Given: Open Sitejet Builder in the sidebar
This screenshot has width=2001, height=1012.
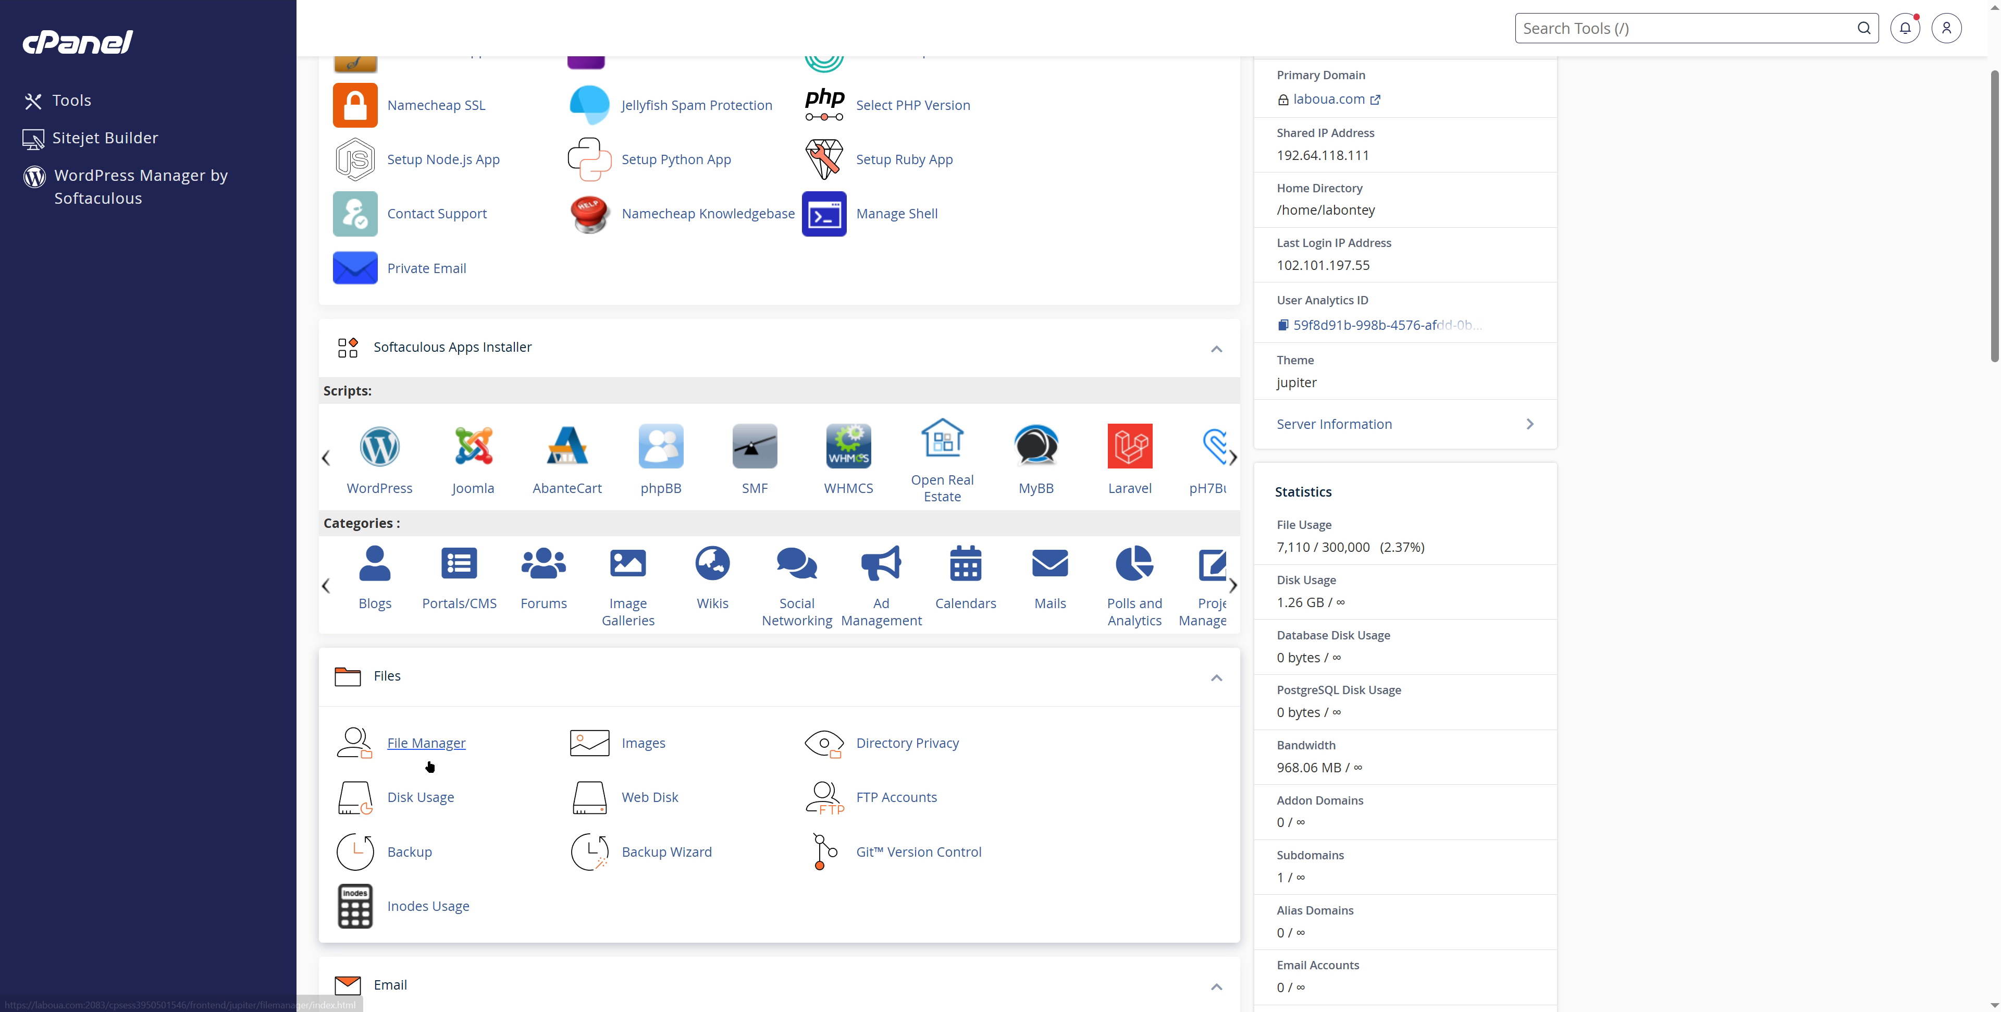Looking at the screenshot, I should pos(91,138).
